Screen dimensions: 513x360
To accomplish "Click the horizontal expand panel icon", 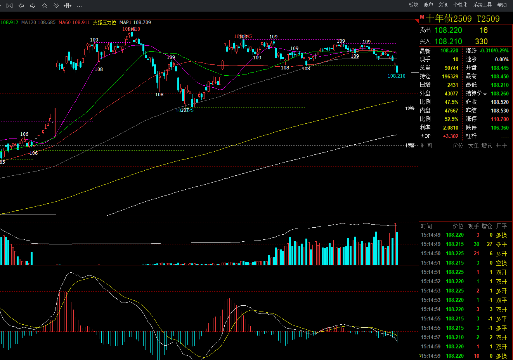I will coord(68,5).
